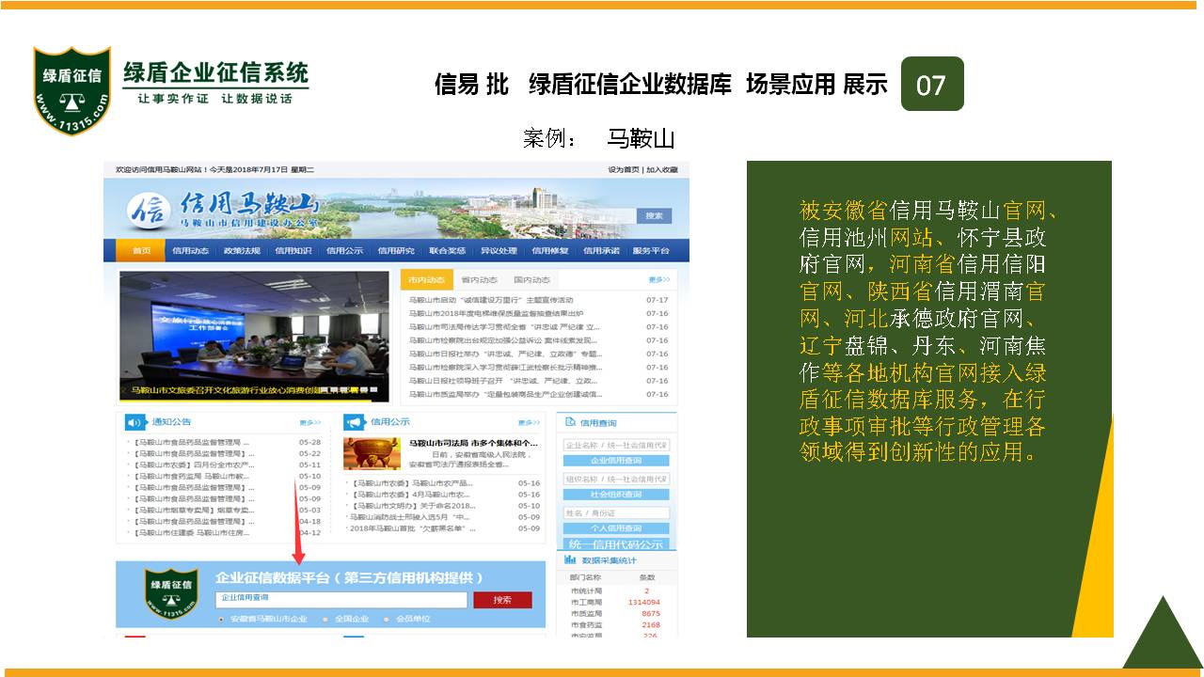Image resolution: width=1204 pixels, height=677 pixels.
Task: Click the red 搜索 button in the data platform
Action: tap(502, 600)
